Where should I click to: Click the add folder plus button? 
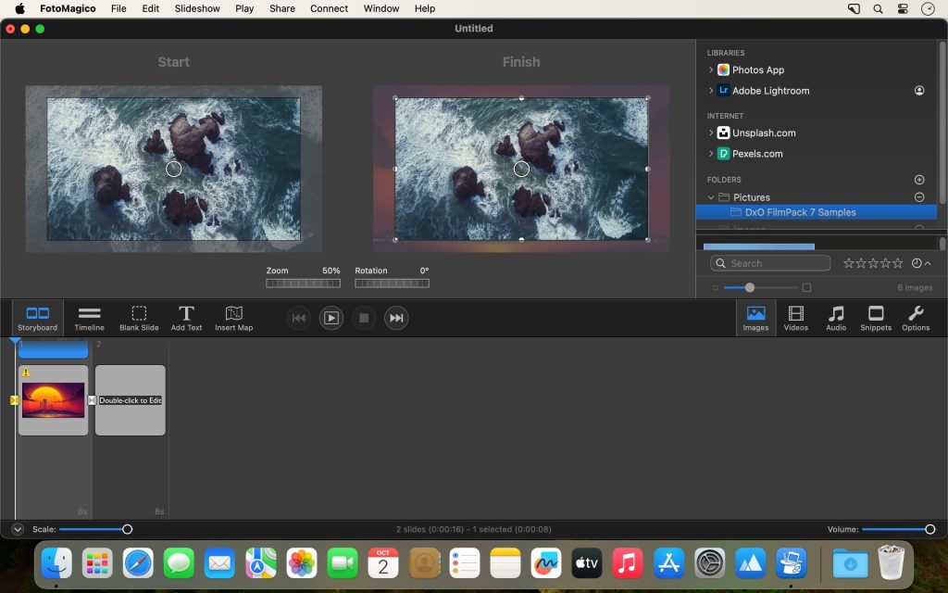918,179
